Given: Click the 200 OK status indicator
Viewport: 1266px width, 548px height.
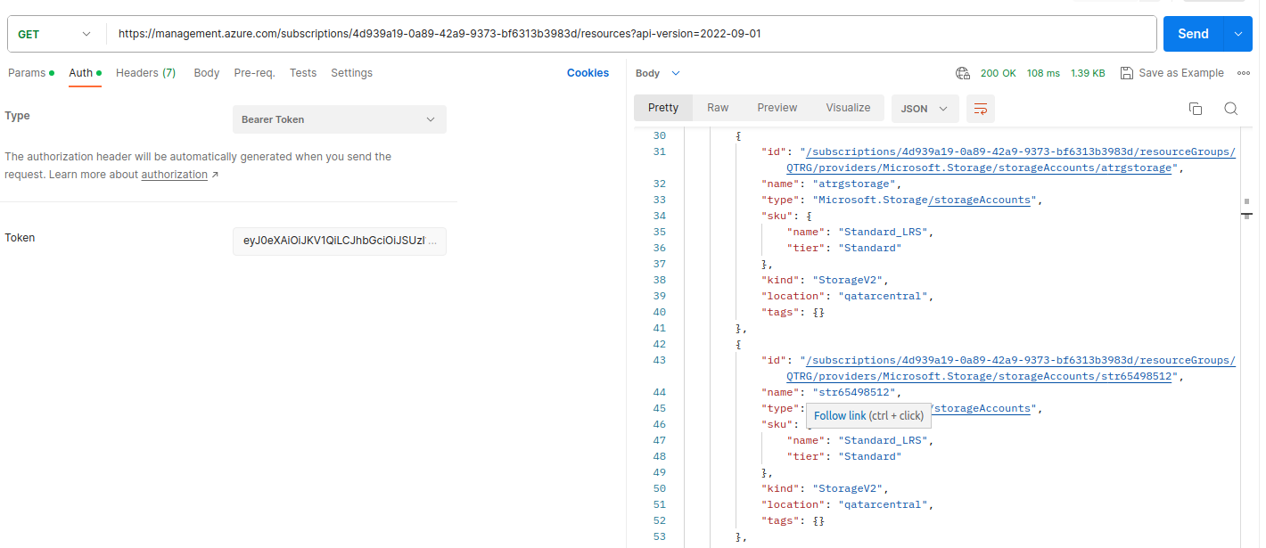Looking at the screenshot, I should point(999,73).
